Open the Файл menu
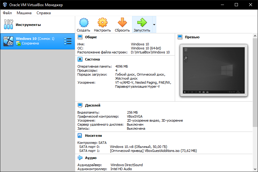Viewport: 258px width, 172px height. coord(7,13)
